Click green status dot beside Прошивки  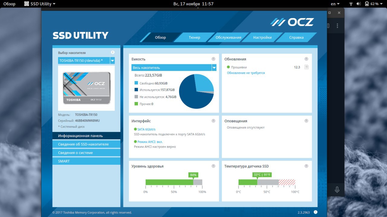click(x=228, y=67)
